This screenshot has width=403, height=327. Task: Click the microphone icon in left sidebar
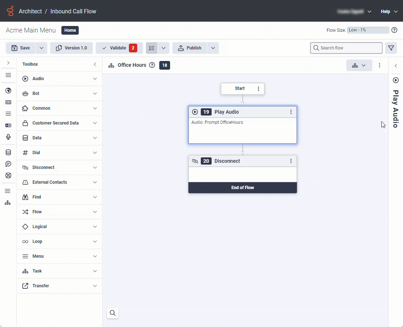pos(8,137)
